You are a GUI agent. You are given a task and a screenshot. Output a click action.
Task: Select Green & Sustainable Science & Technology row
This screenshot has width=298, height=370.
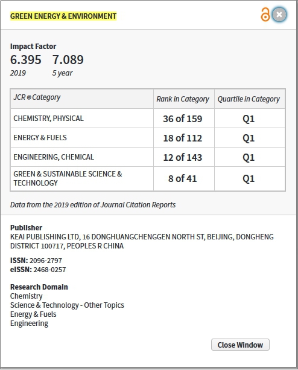point(148,178)
